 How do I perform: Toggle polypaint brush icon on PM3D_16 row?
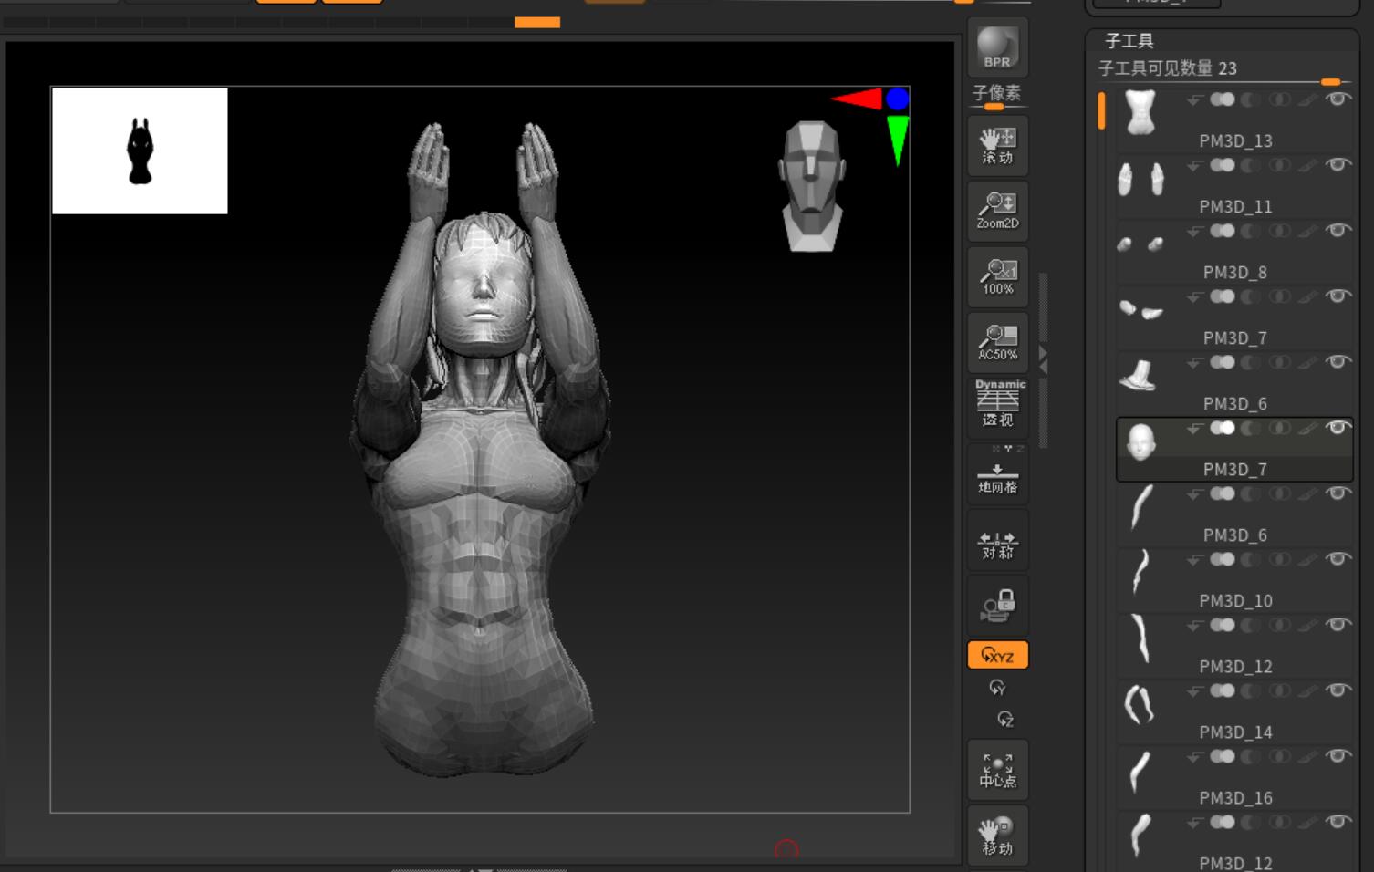1308,756
